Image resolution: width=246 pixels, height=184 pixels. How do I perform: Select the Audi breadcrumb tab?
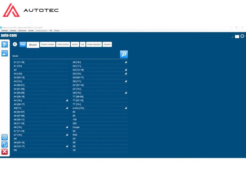click(23, 44)
